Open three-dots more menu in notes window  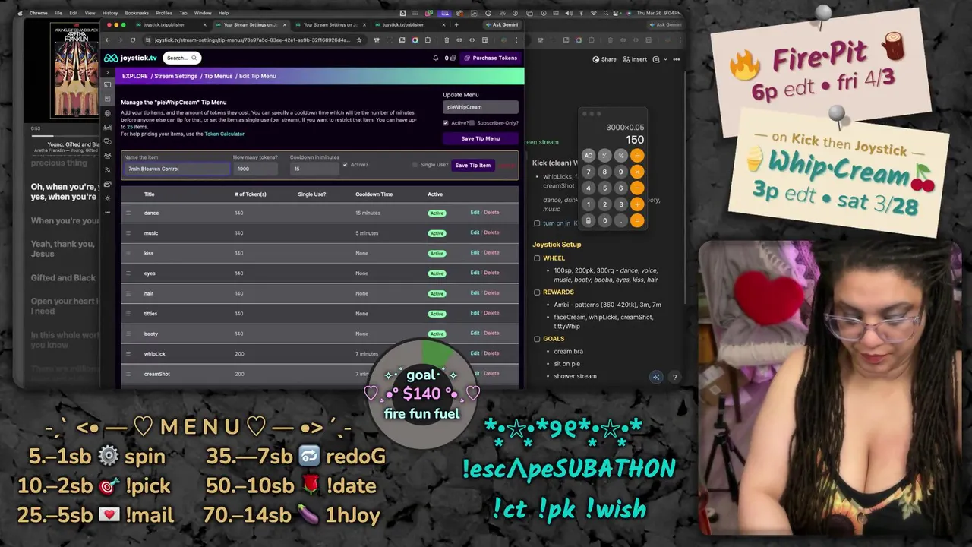[677, 59]
